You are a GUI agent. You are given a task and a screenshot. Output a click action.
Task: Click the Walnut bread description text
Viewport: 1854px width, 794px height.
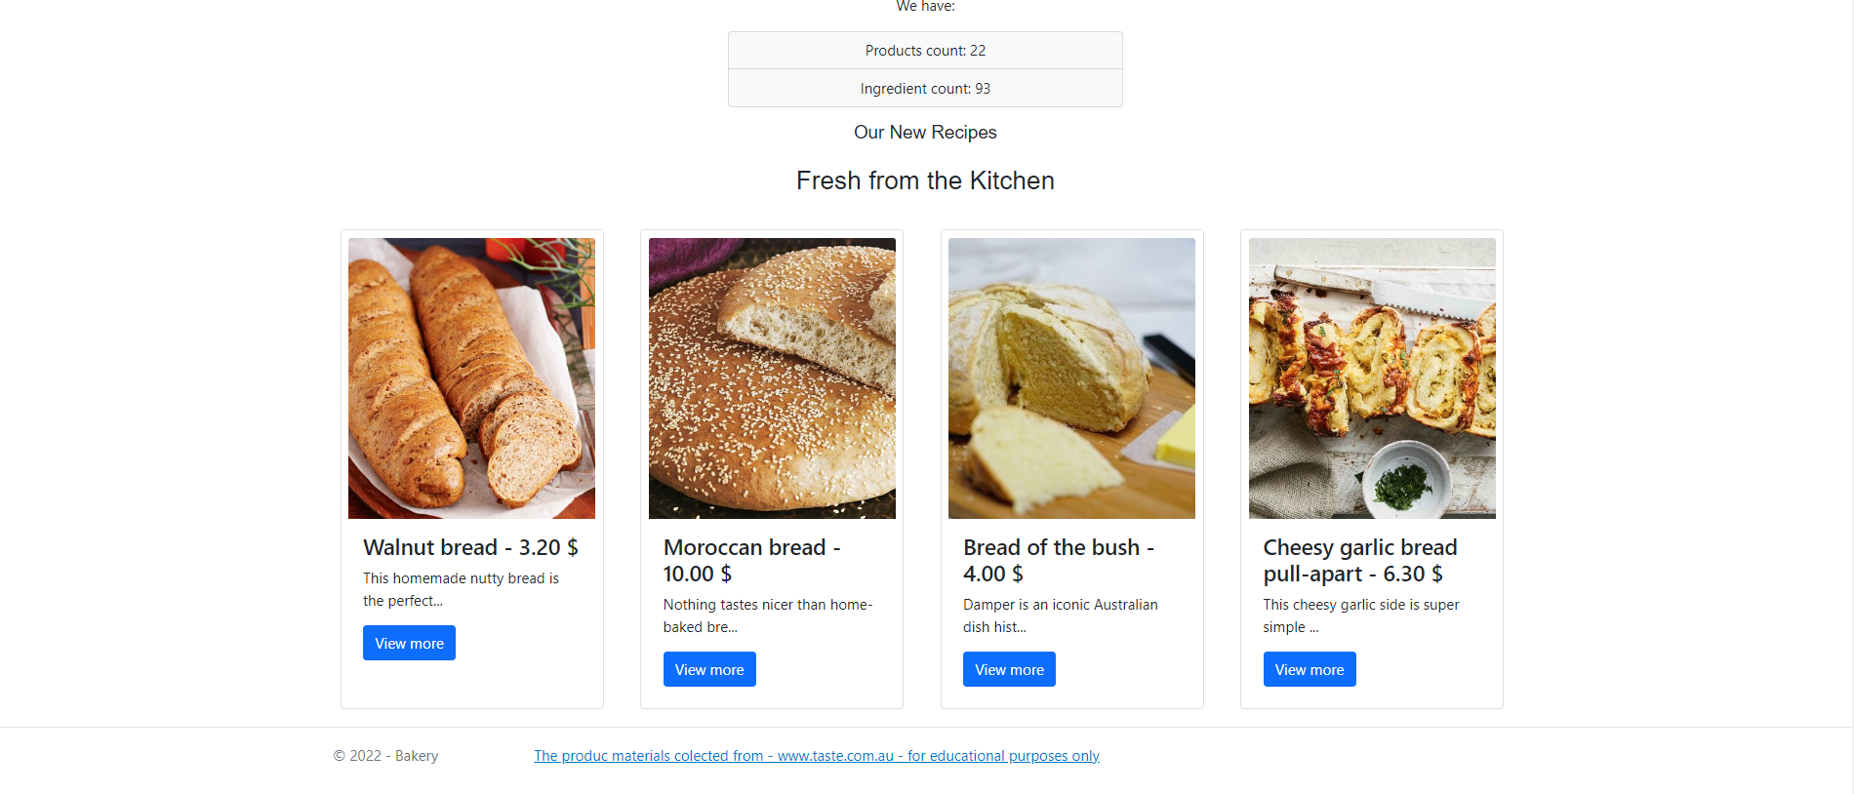click(x=461, y=589)
